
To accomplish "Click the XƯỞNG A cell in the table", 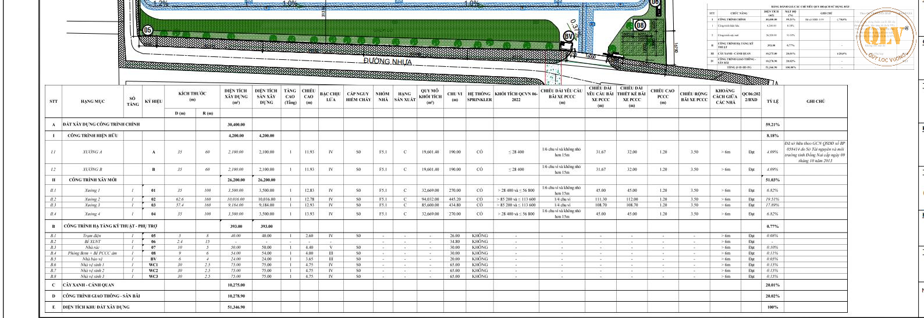I will [93, 152].
